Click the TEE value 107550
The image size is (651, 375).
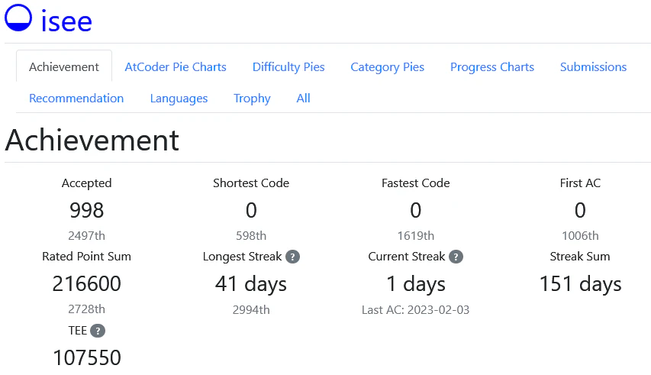(87, 357)
